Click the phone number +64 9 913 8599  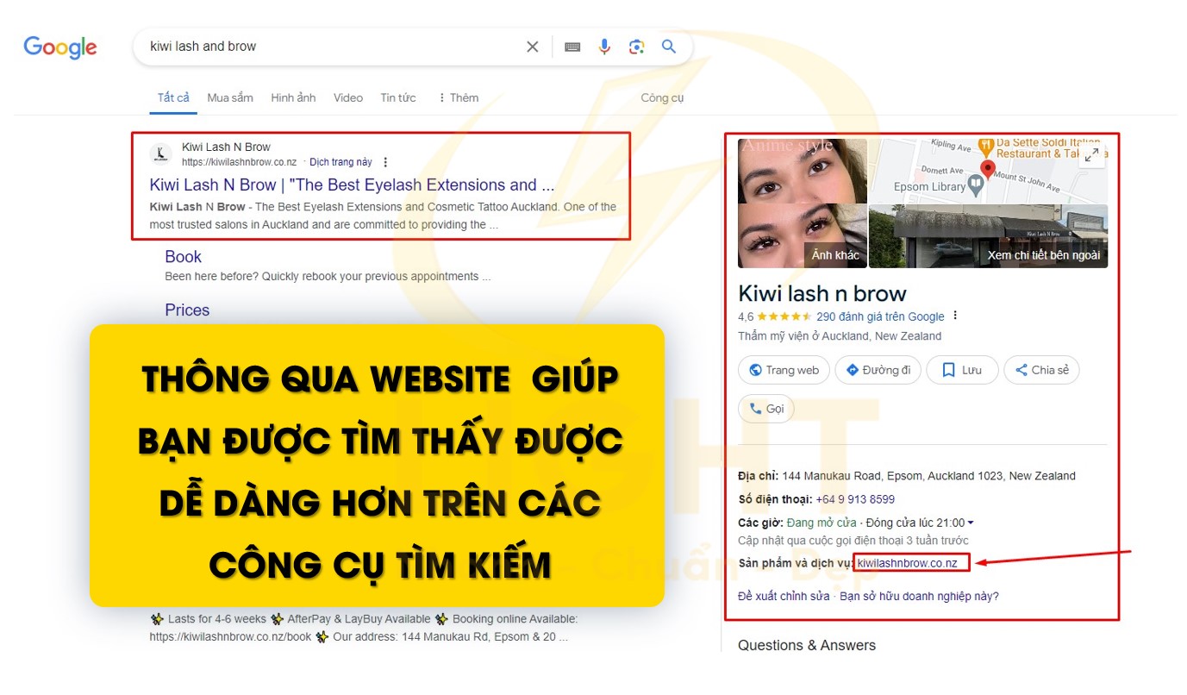855,499
